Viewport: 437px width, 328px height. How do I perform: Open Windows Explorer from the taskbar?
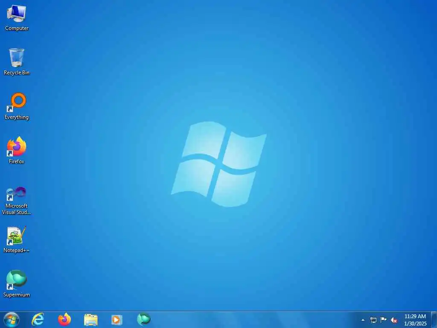click(x=91, y=319)
